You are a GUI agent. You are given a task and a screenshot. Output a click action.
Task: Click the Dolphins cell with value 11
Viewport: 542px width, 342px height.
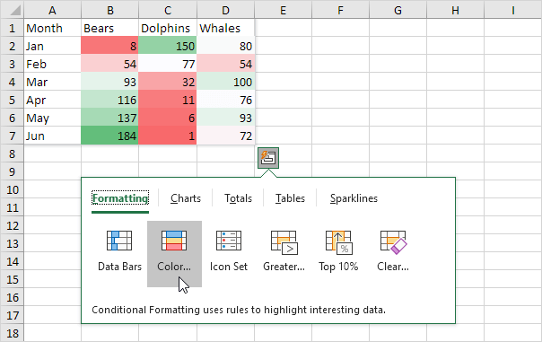click(x=168, y=100)
